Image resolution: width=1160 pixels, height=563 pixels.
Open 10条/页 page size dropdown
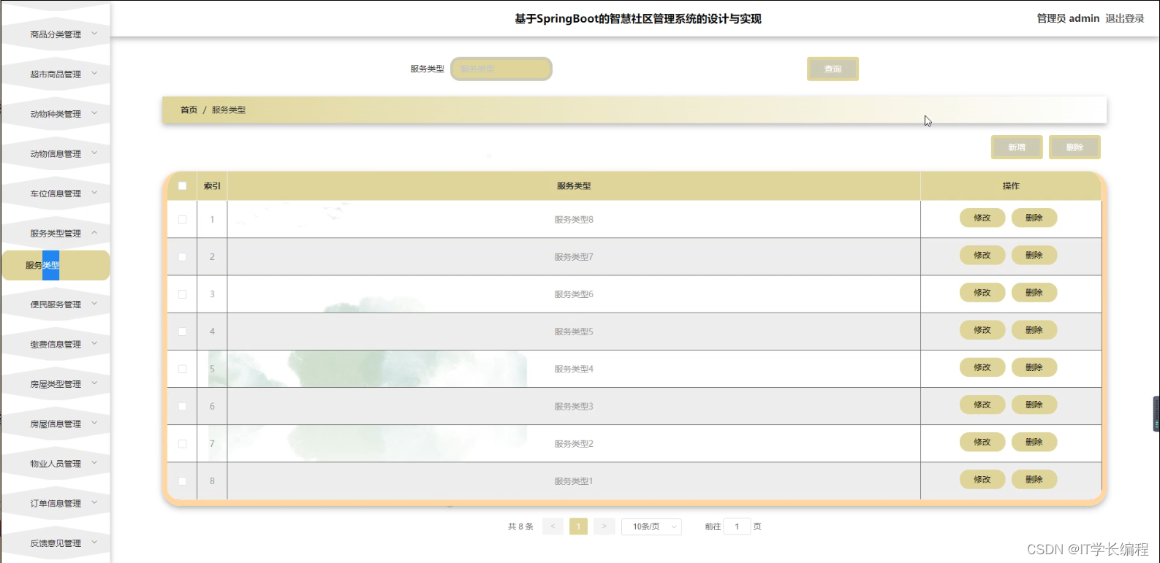(651, 526)
